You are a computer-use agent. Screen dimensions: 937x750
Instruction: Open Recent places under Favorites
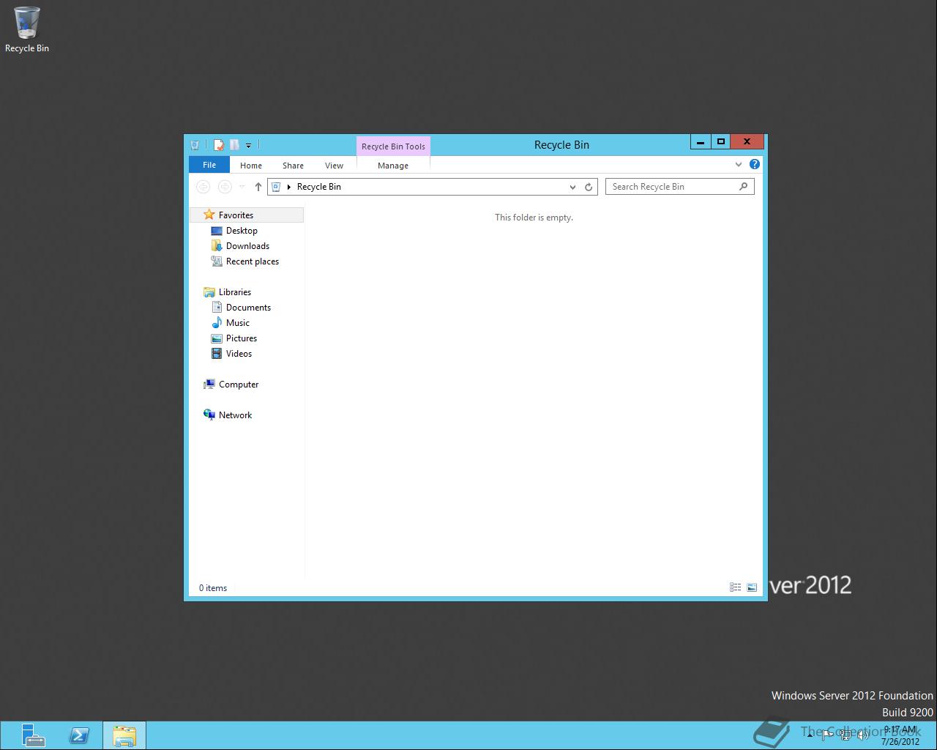(253, 261)
